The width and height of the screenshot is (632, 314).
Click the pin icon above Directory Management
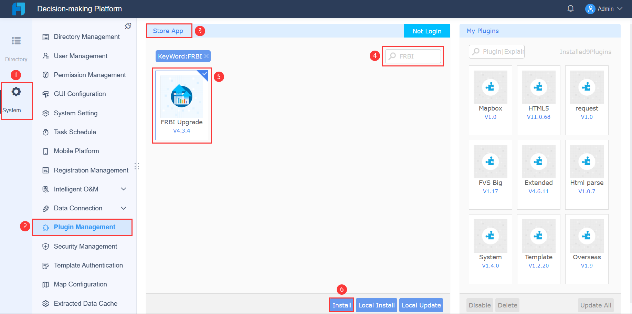[x=128, y=25]
